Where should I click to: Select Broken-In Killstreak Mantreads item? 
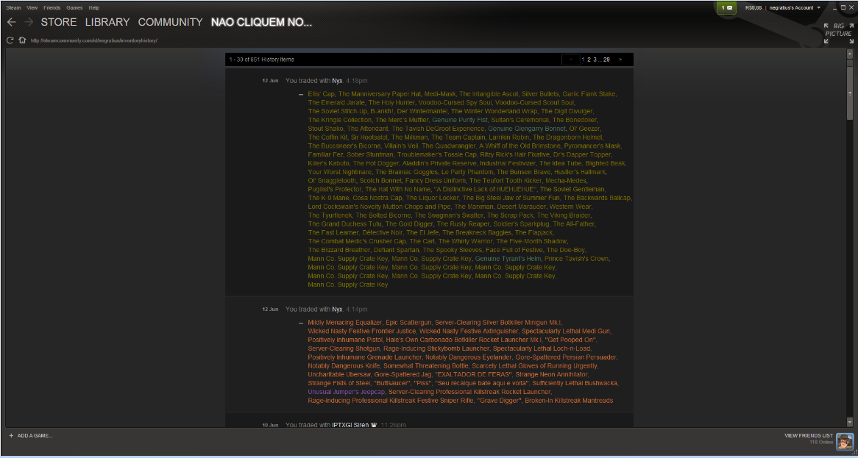(569, 401)
